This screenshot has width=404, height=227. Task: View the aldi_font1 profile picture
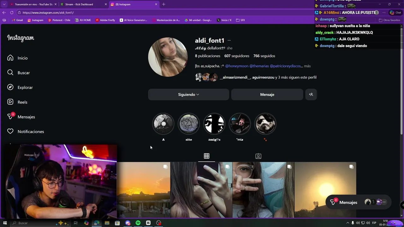pos(168,57)
